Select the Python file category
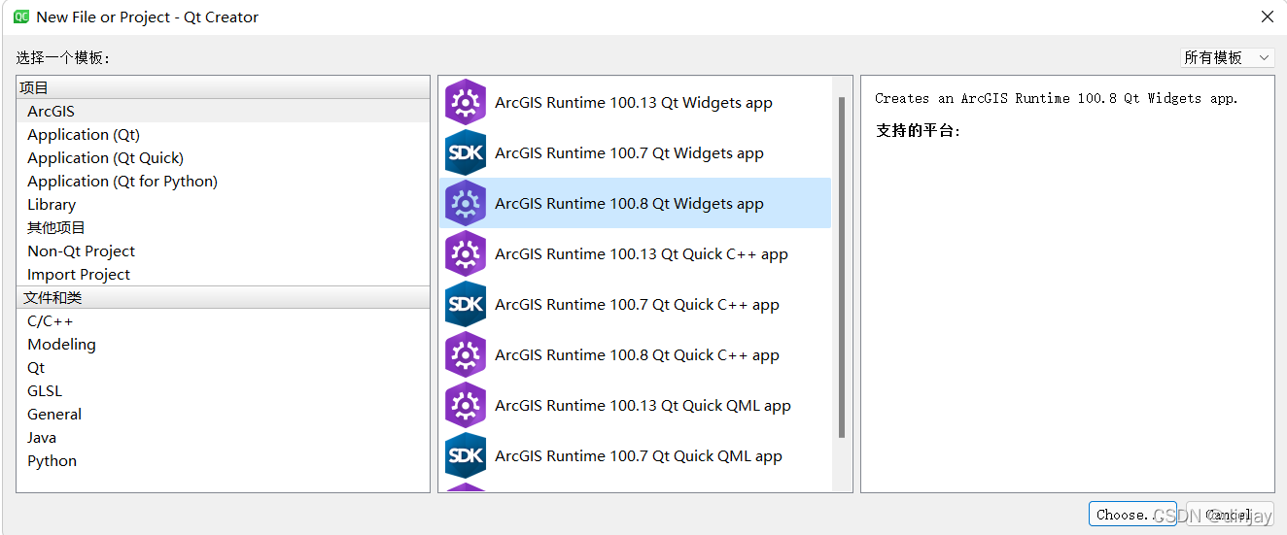The height and width of the screenshot is (535, 1287). (223, 460)
